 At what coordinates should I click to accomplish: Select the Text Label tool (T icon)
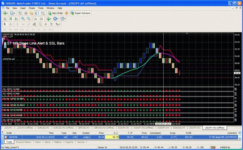tap(51, 24)
